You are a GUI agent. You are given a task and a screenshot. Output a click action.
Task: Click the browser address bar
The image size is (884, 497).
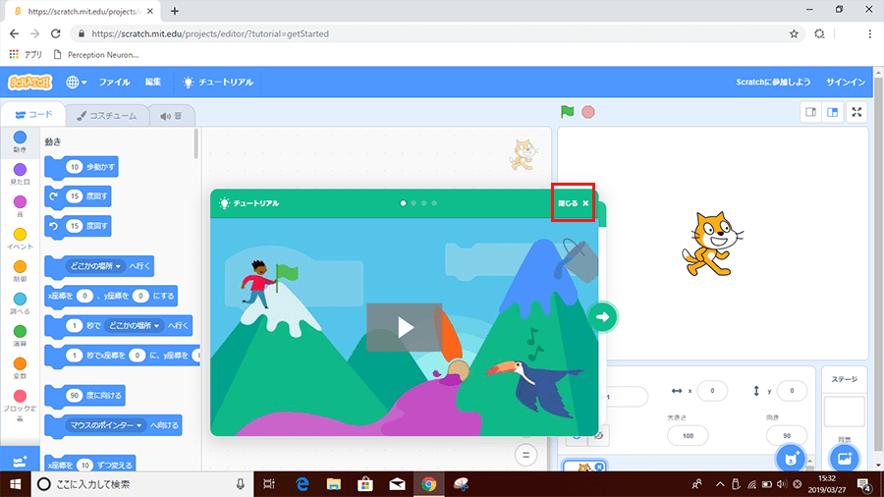[x=434, y=33]
